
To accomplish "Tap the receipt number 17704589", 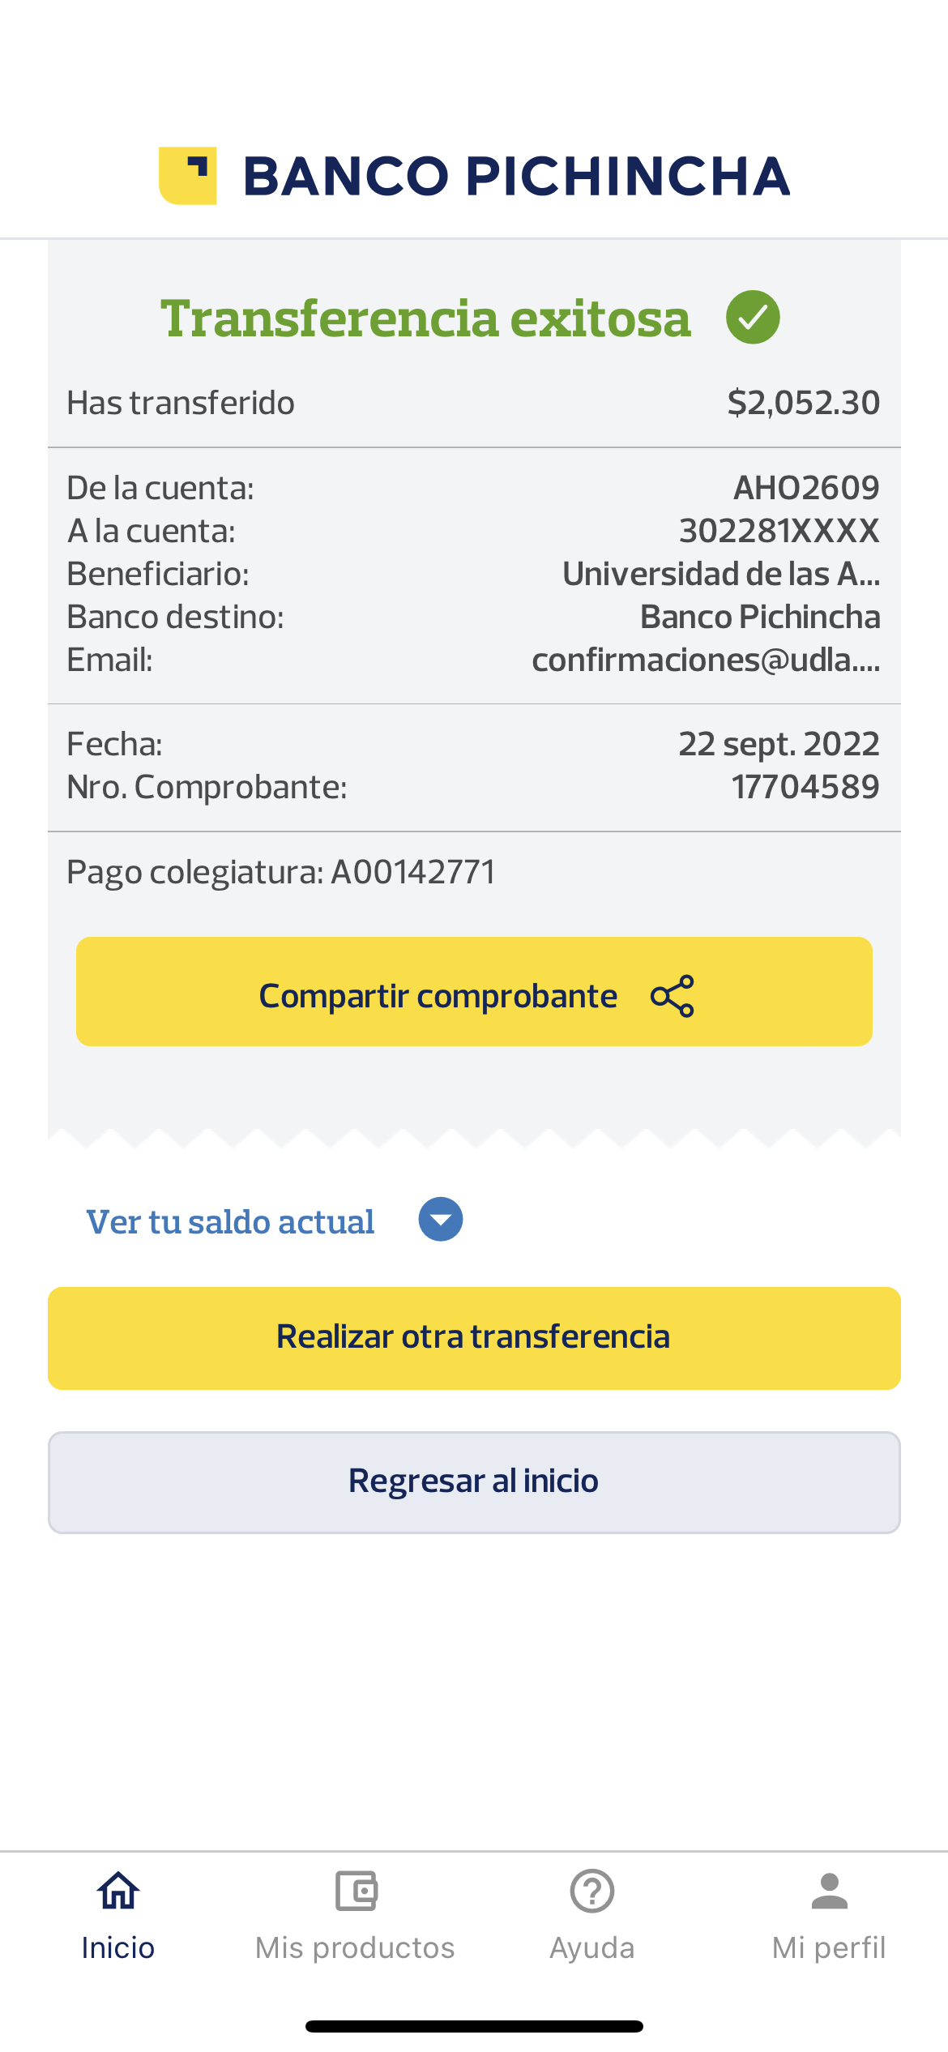I will point(805,787).
